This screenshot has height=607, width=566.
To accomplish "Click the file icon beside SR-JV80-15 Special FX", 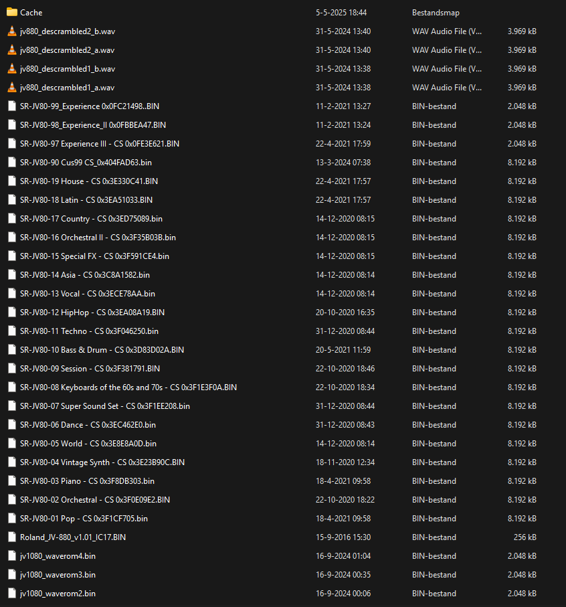I will [x=12, y=256].
